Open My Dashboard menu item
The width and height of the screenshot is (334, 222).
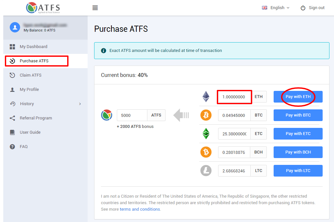tap(45, 47)
